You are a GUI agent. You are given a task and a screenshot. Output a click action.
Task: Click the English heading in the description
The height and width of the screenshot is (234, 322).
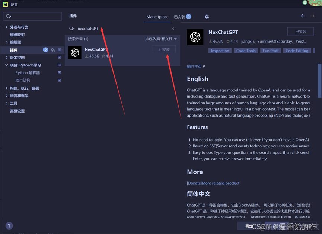click(198, 79)
